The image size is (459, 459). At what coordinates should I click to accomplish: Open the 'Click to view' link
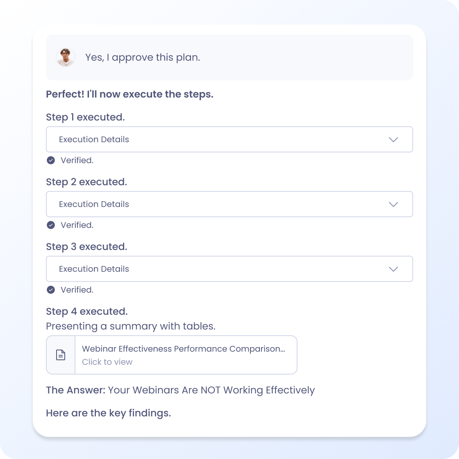coord(107,362)
